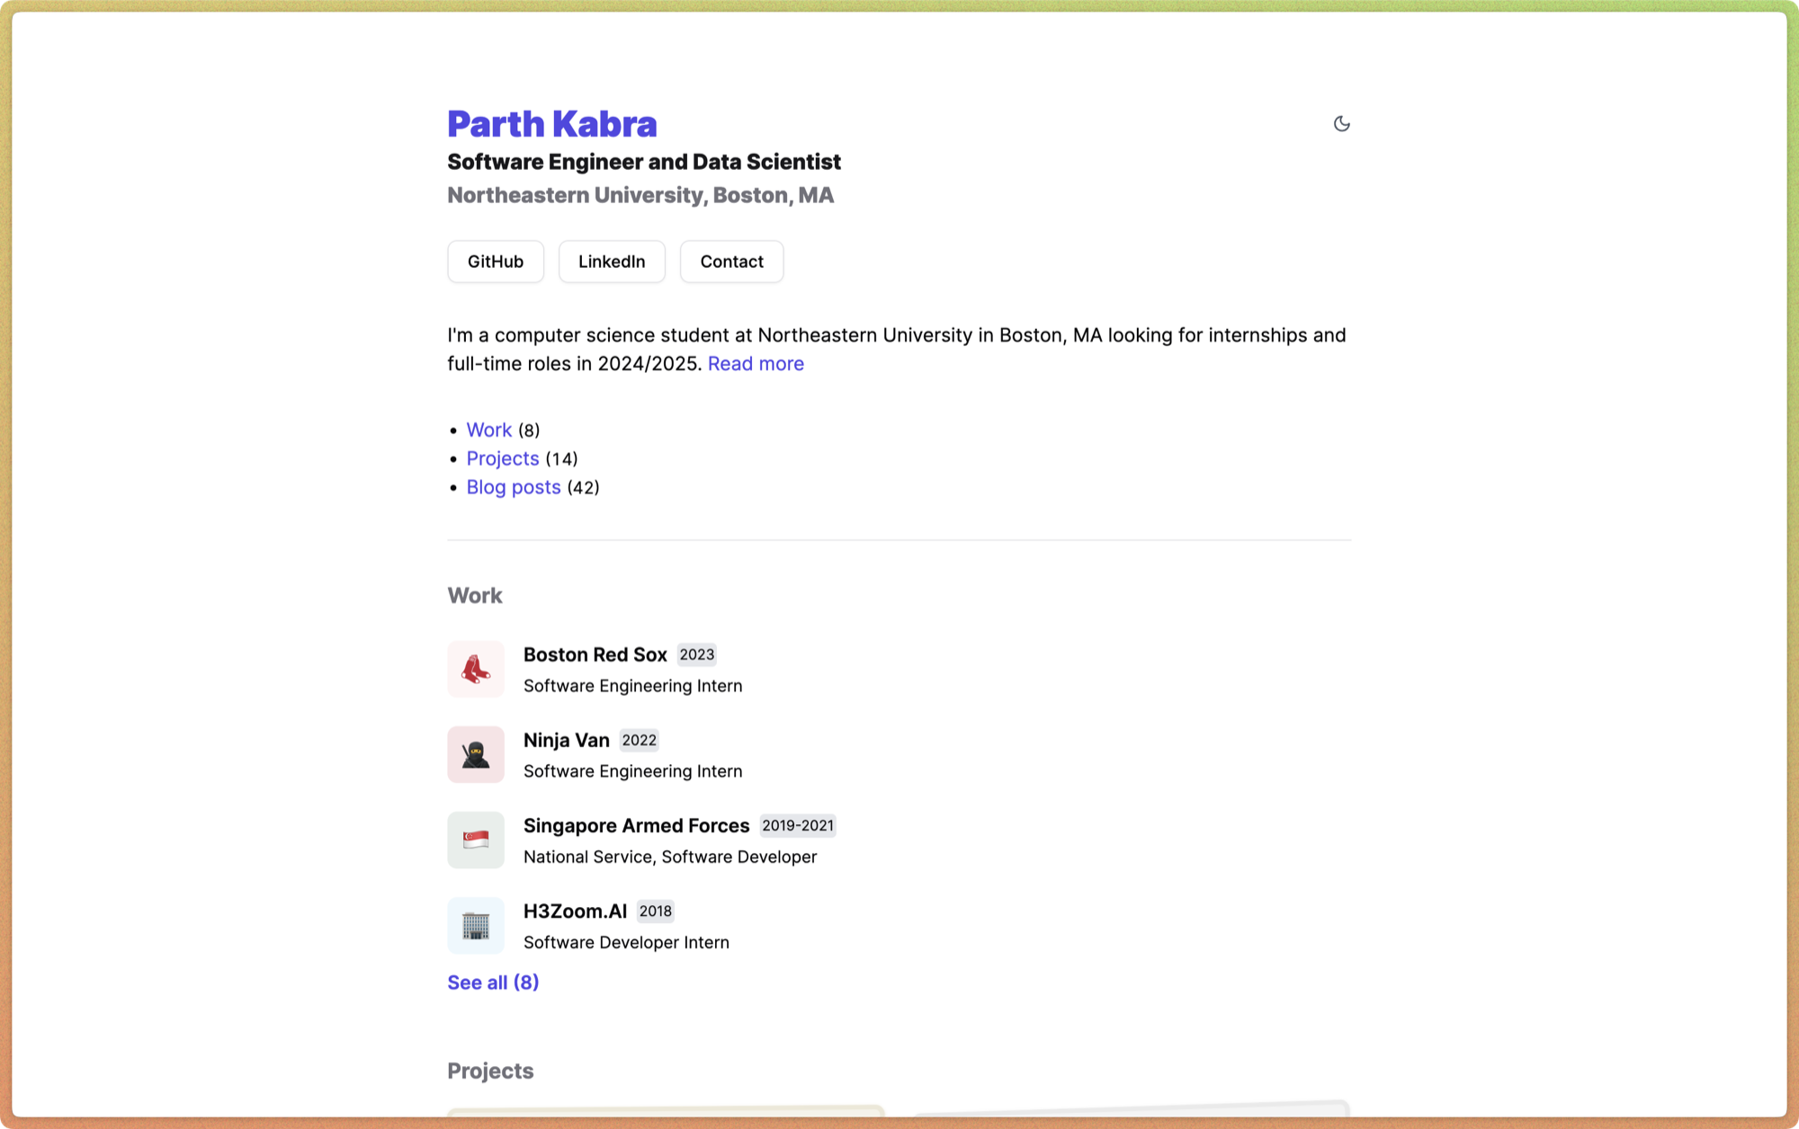The height and width of the screenshot is (1129, 1799).
Task: Click the H3Zoom.AI building icon
Action: point(476,925)
